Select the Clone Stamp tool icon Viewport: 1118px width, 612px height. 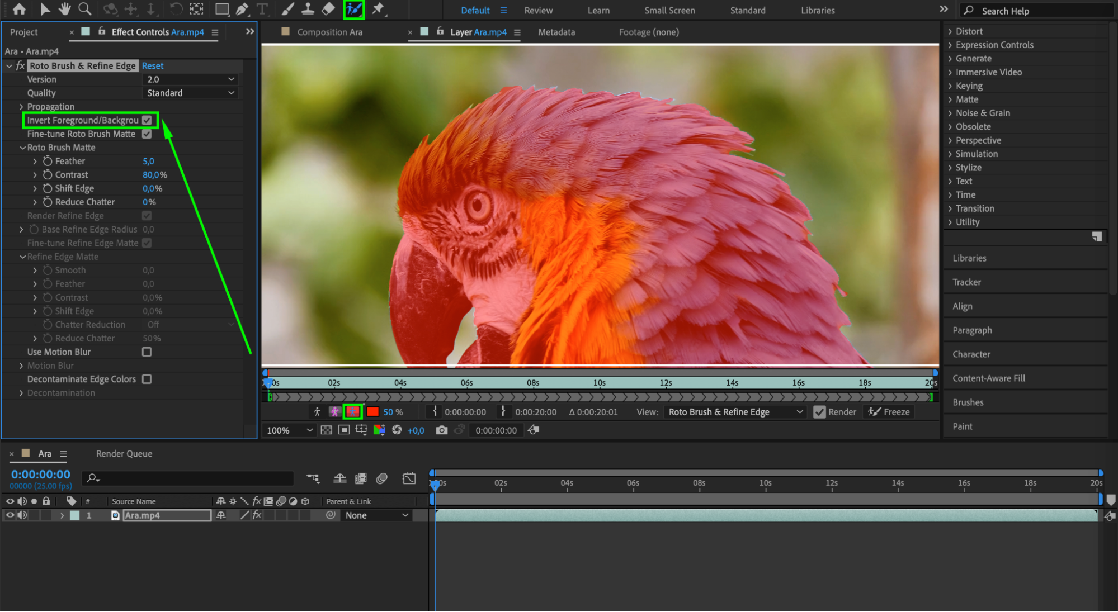309,9
